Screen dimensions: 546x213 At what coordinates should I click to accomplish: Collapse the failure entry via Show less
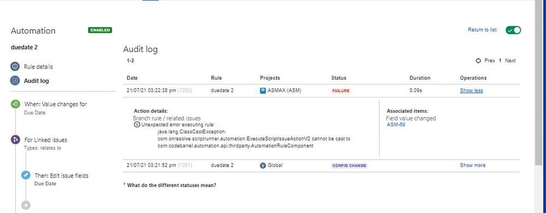(471, 90)
